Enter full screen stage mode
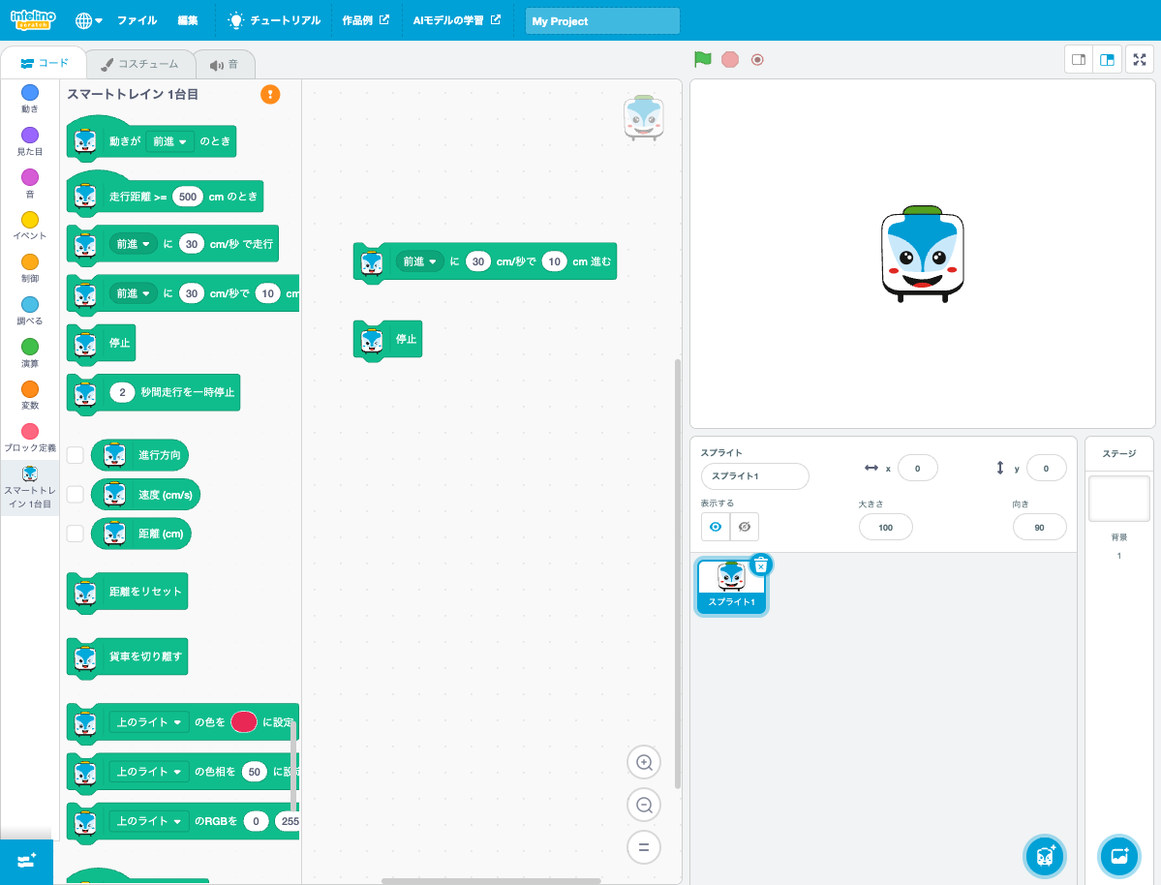1161x885 pixels. (x=1140, y=59)
